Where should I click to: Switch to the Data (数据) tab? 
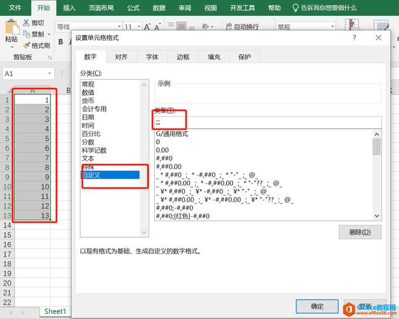click(x=159, y=8)
